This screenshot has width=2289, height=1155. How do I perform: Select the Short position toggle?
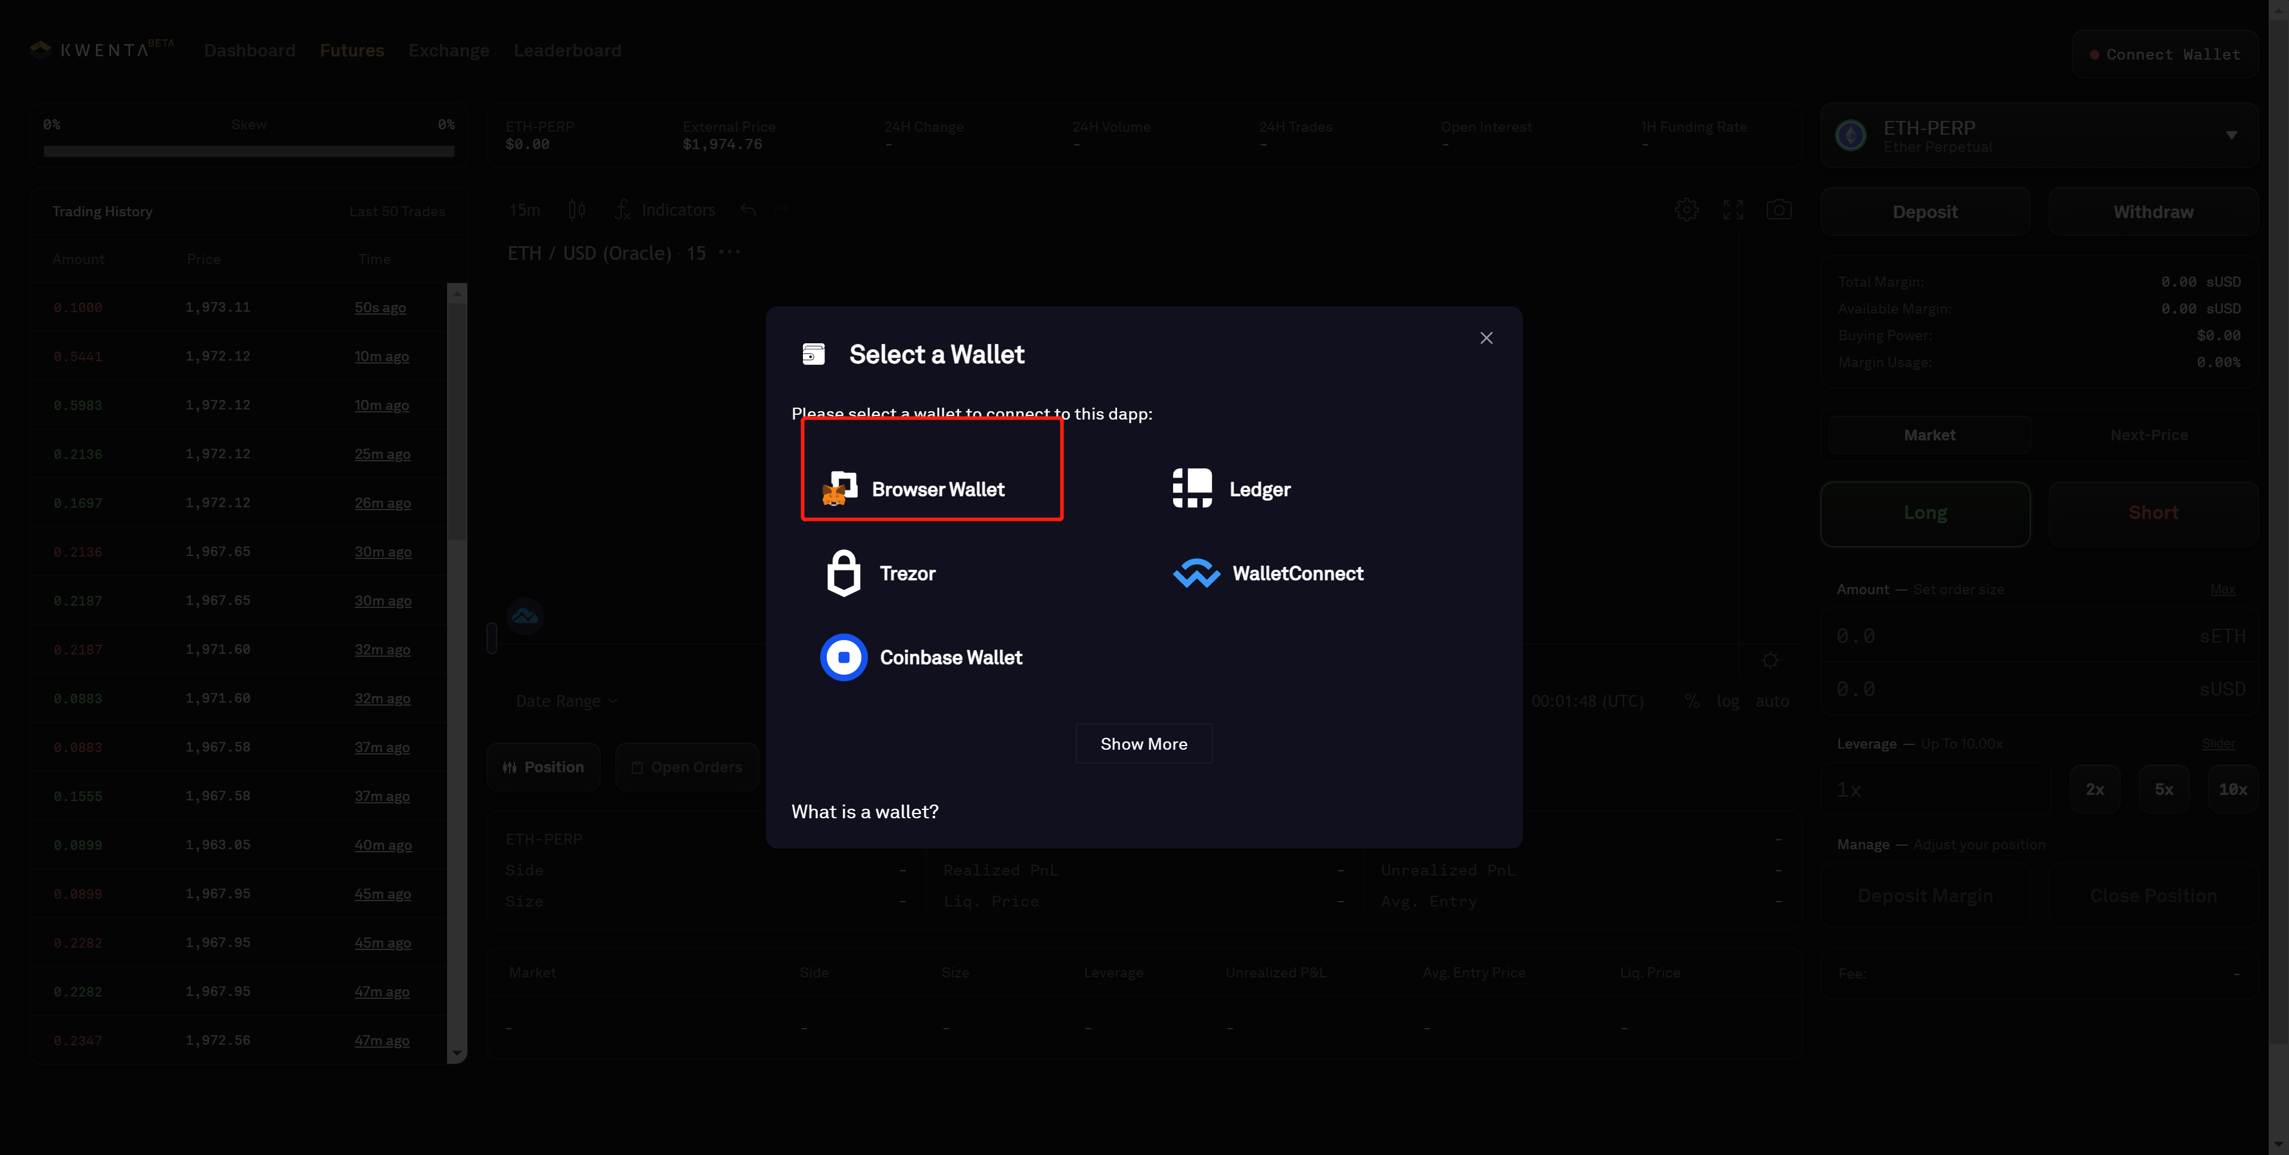2153,513
